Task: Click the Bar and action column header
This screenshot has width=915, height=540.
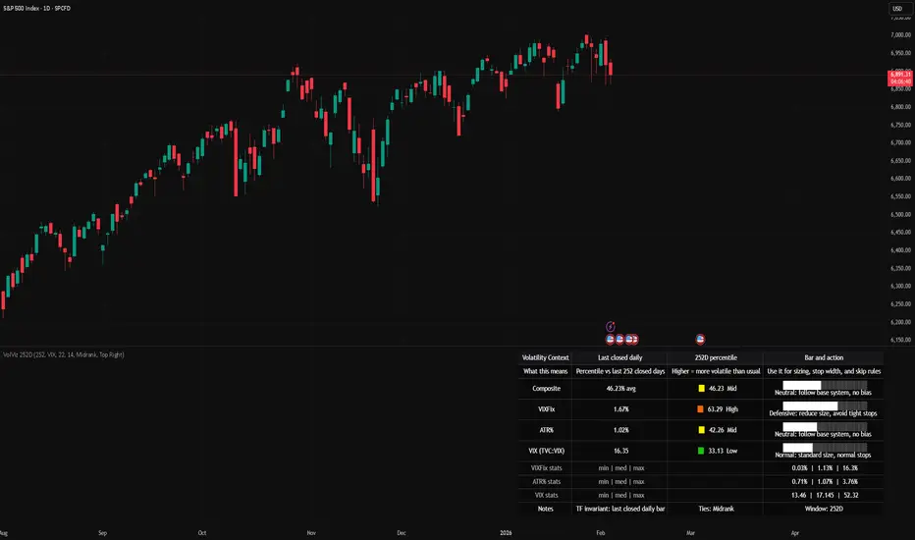Action: pos(824,357)
